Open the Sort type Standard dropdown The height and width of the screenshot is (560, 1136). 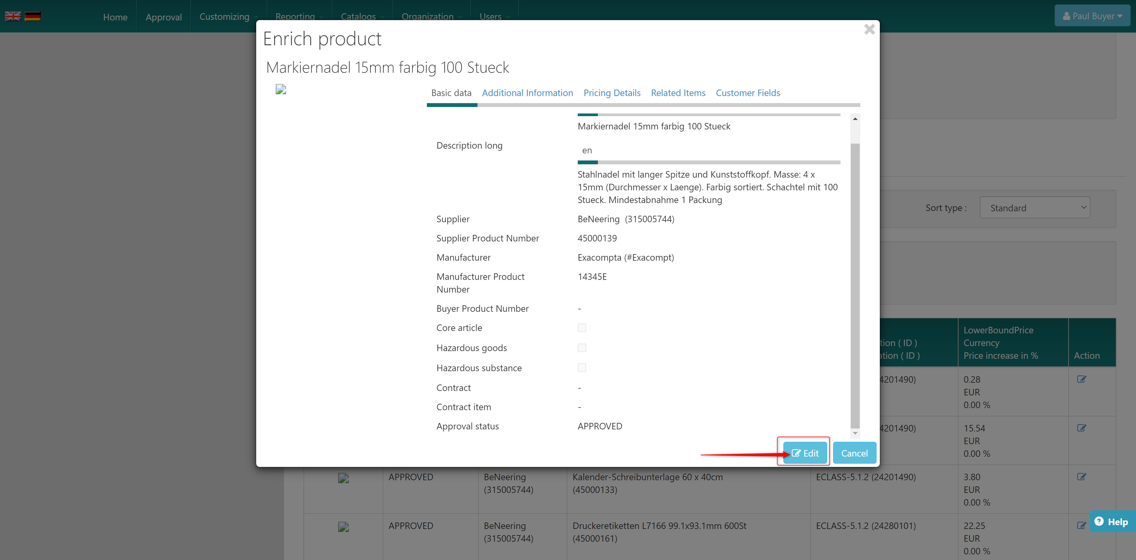[1035, 207]
